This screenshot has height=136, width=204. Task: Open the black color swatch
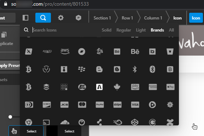click(52, 131)
